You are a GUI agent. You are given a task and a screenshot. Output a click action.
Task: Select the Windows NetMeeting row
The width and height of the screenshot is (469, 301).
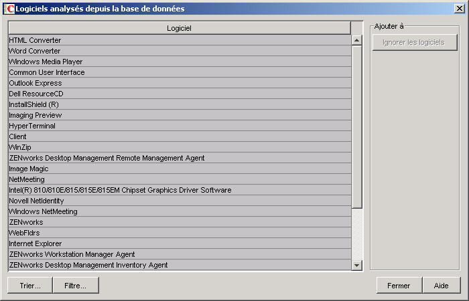click(x=180, y=212)
